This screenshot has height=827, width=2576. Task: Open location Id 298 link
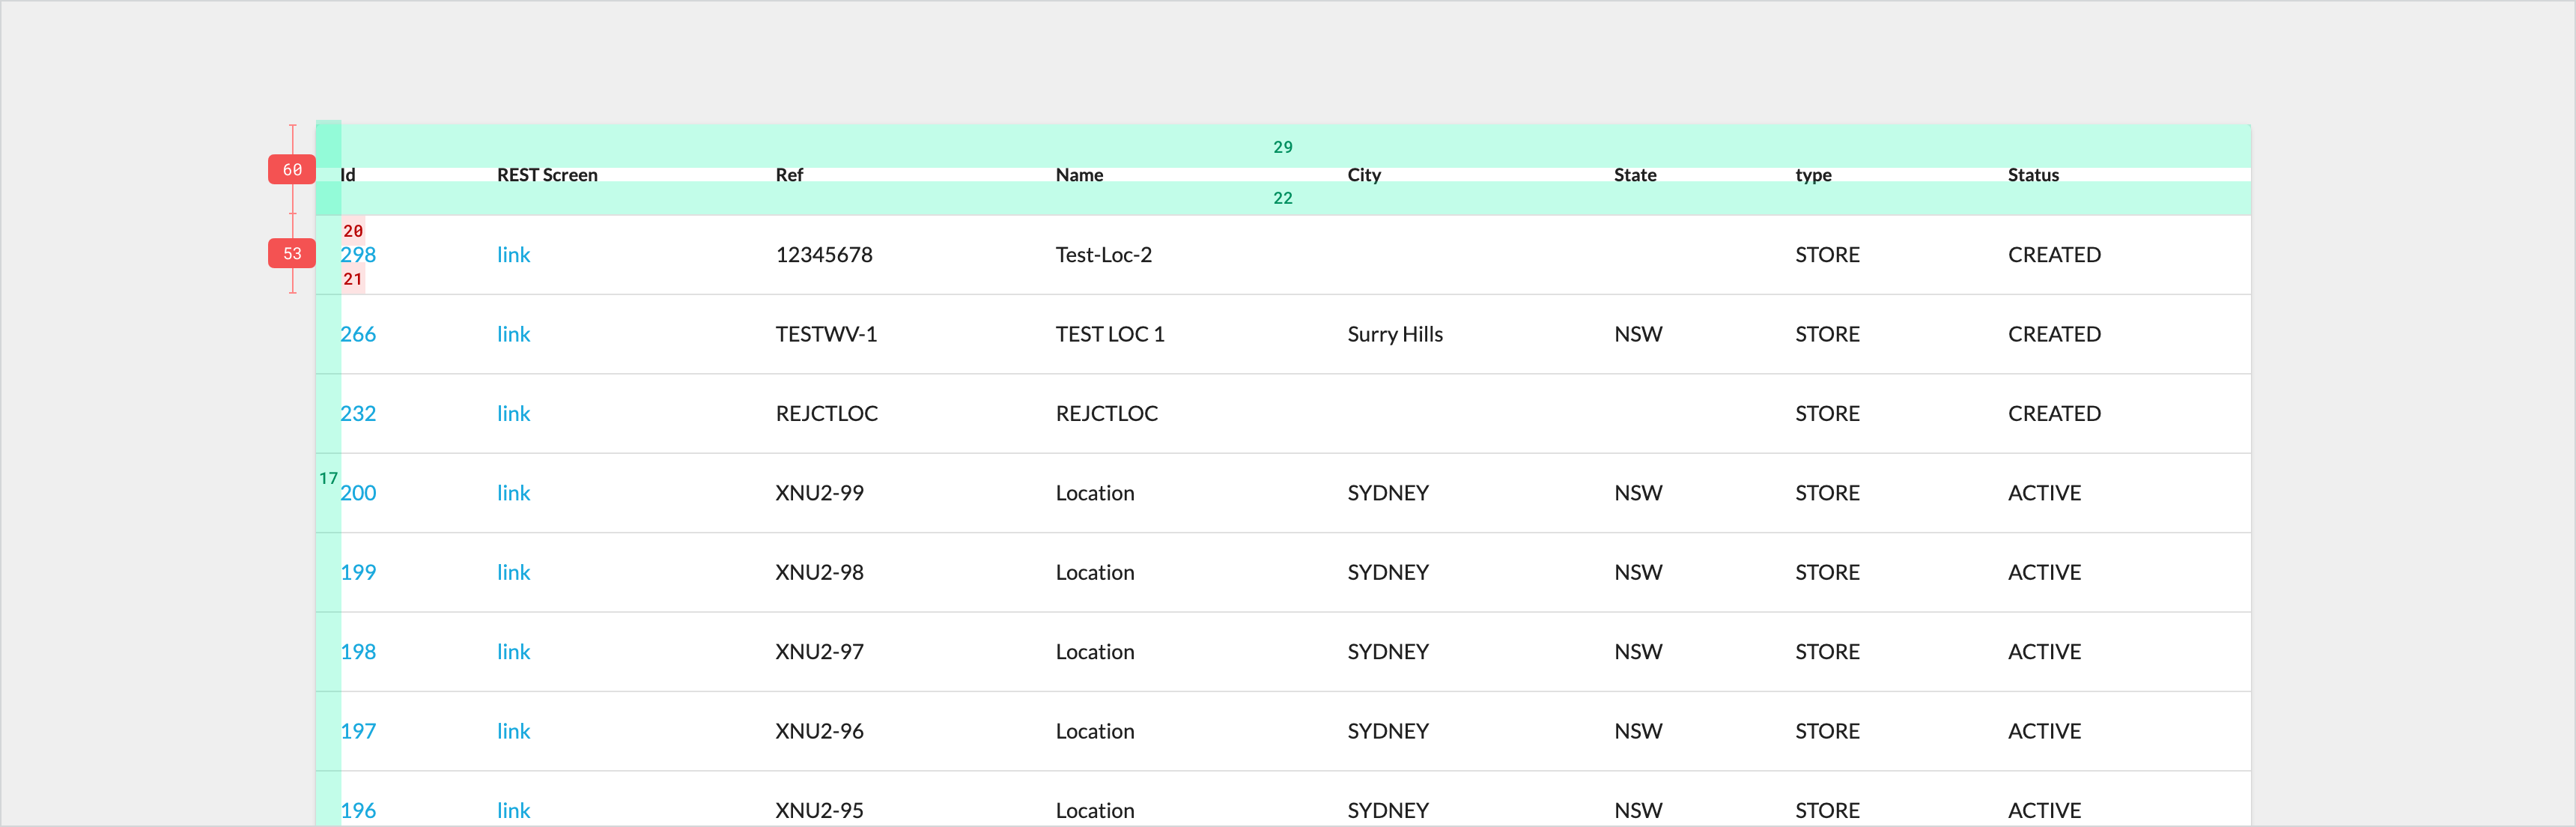[358, 255]
